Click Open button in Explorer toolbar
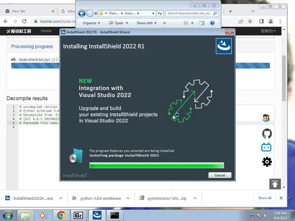 click(x=116, y=23)
